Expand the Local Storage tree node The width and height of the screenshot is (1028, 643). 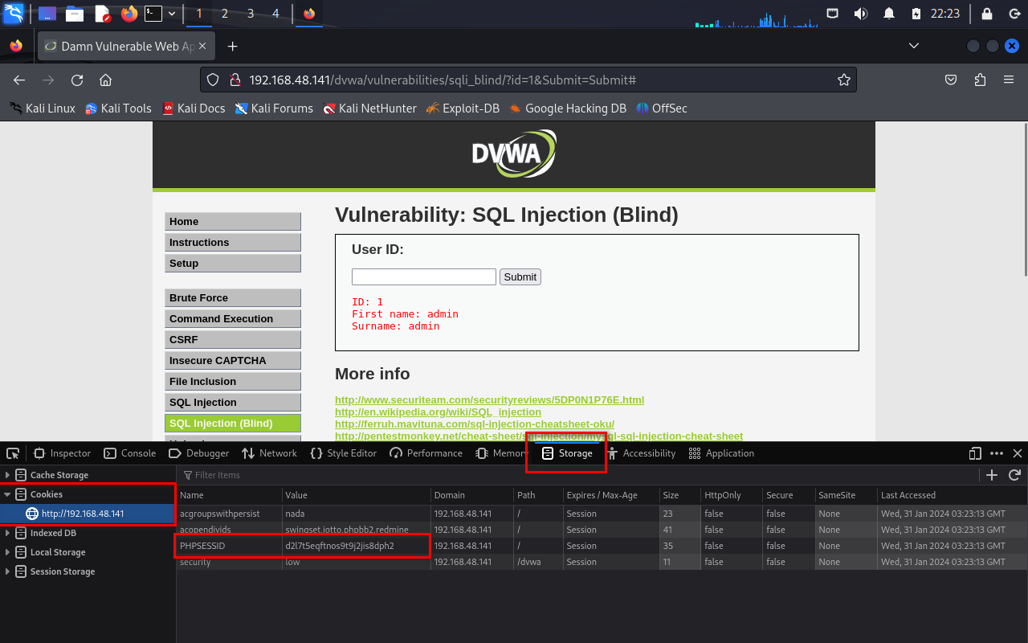8,552
